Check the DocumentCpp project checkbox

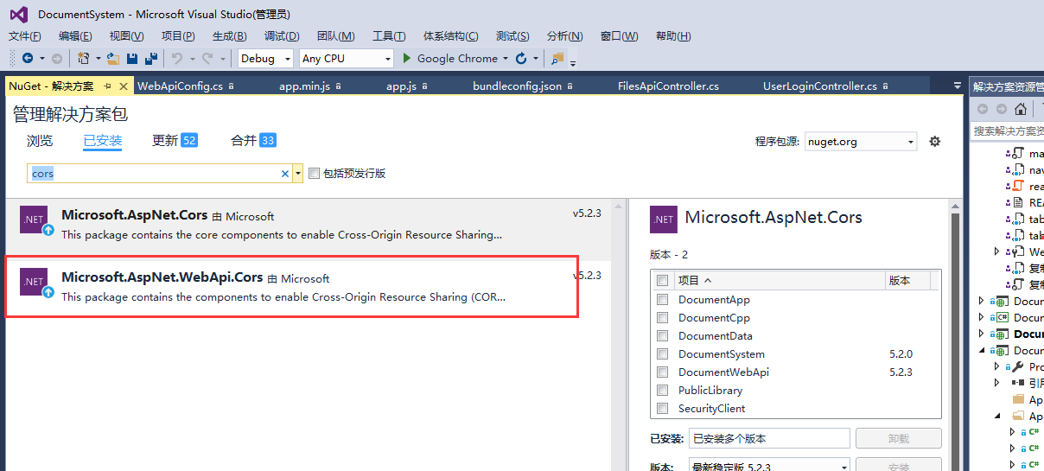point(662,318)
